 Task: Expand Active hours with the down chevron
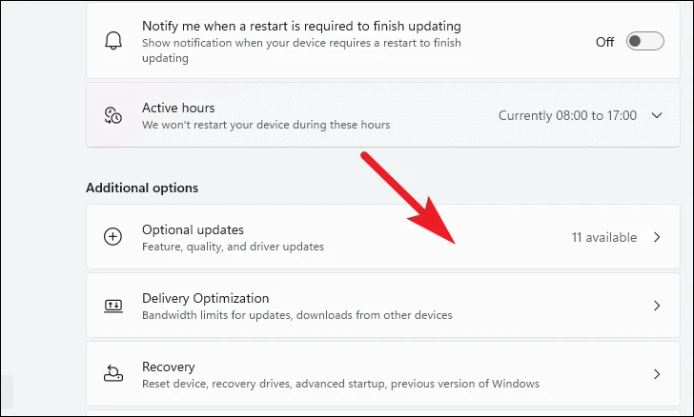(657, 115)
